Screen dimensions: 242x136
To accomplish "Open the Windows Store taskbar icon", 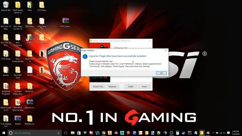I will (79, 133).
